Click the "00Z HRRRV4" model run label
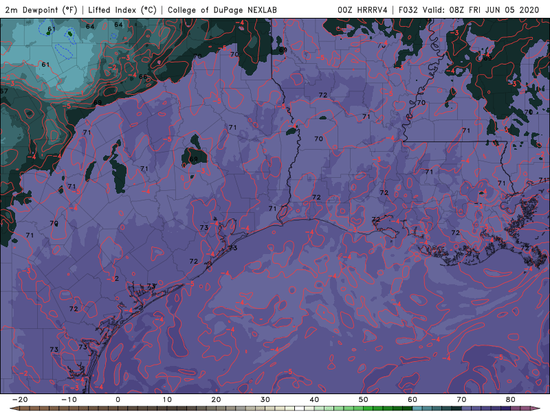 coord(362,10)
